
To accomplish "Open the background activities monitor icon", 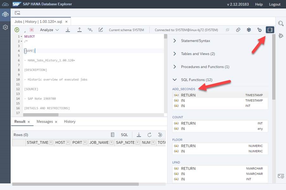I will [x=281, y=176].
